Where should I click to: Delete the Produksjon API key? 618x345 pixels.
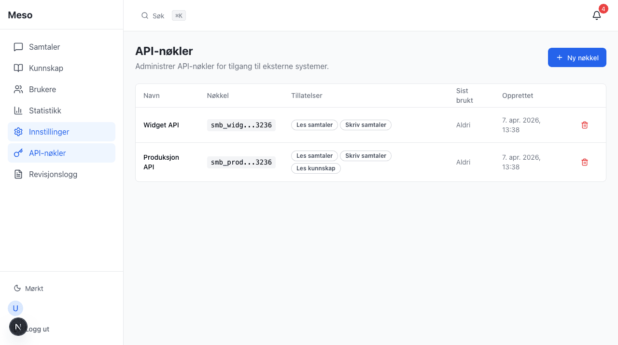click(585, 162)
